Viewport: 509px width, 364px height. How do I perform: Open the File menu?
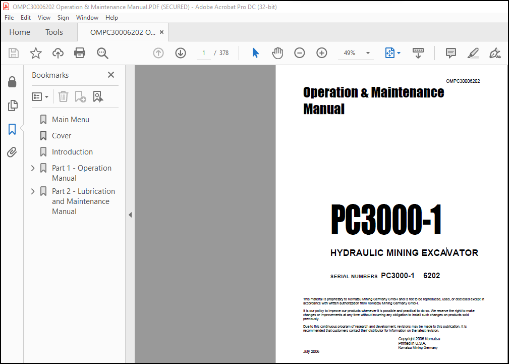9,18
